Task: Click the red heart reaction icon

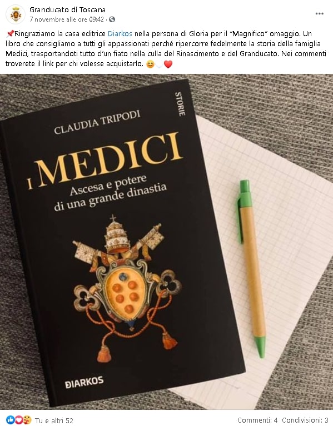Action: tap(18, 420)
